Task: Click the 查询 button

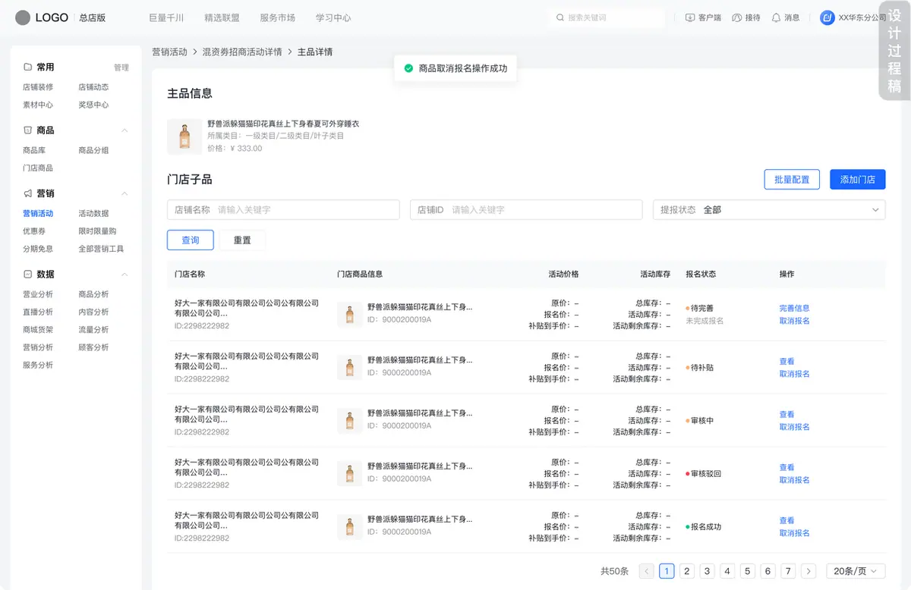Action: point(190,240)
